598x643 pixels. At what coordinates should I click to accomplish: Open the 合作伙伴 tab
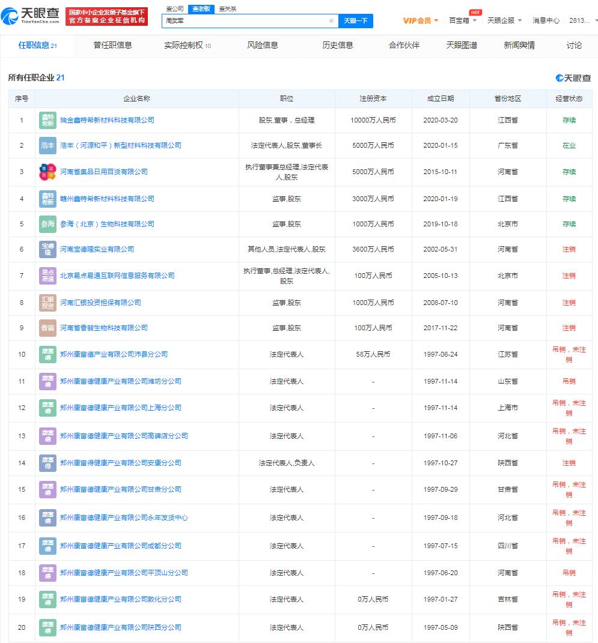click(404, 46)
